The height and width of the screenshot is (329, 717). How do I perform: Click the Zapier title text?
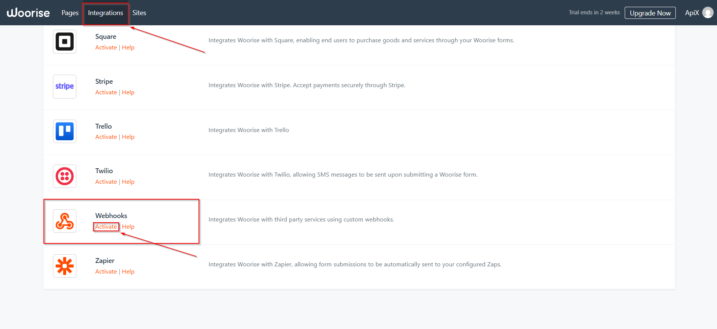(x=105, y=261)
